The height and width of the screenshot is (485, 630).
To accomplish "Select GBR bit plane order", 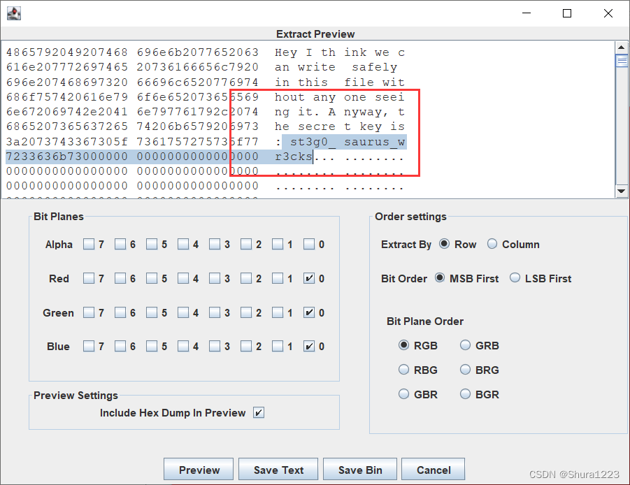I will click(x=403, y=394).
